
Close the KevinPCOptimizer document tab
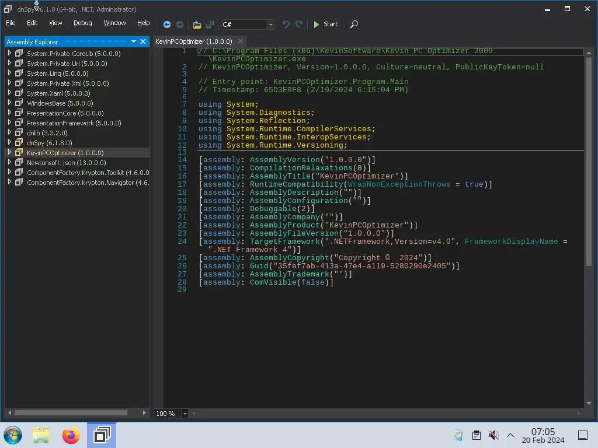pyautogui.click(x=241, y=41)
